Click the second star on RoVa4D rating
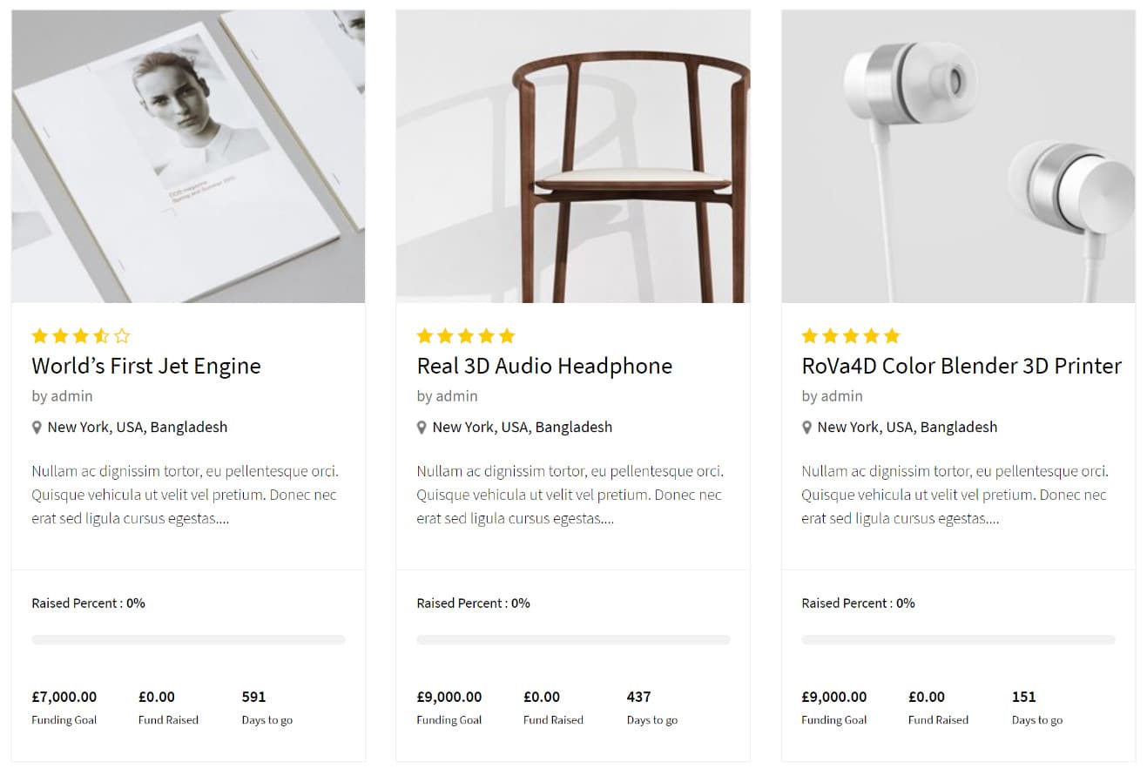 pyautogui.click(x=830, y=335)
